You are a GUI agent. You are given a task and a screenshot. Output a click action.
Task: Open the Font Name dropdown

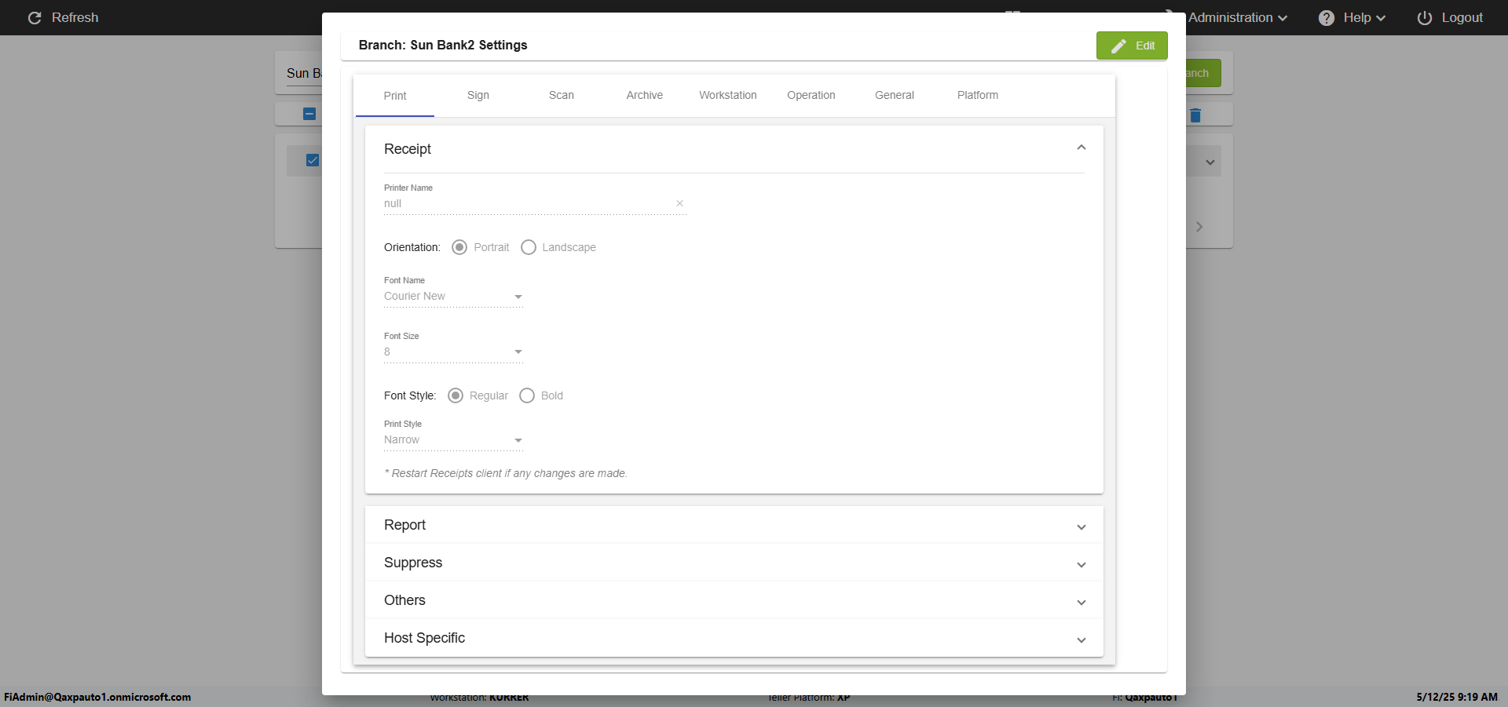click(x=453, y=297)
